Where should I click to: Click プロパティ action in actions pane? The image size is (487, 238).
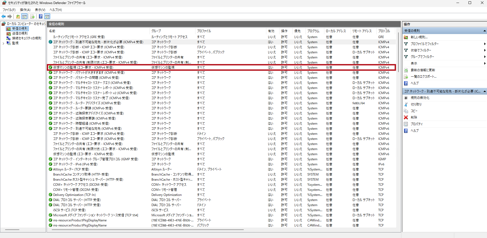click(416, 124)
